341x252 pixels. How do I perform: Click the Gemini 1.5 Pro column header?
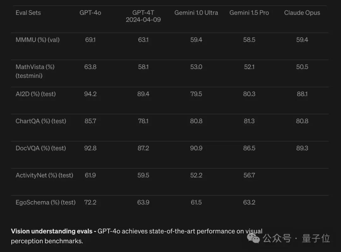249,13
